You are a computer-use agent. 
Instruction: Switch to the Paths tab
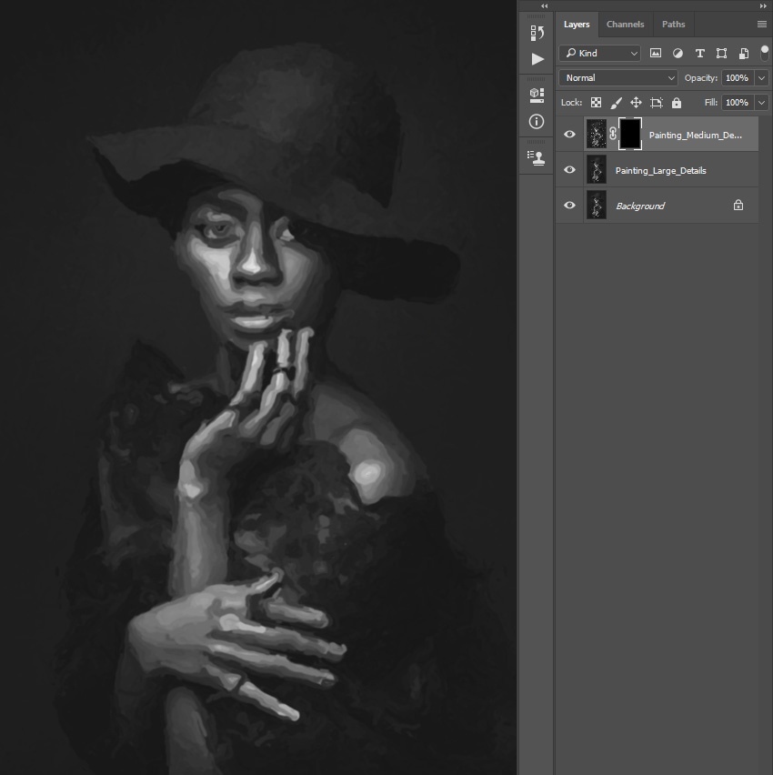[673, 25]
